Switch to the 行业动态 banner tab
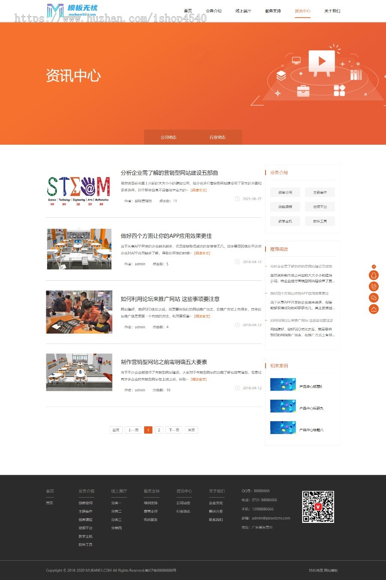Image resolution: width=386 pixels, height=580 pixels. click(x=217, y=137)
